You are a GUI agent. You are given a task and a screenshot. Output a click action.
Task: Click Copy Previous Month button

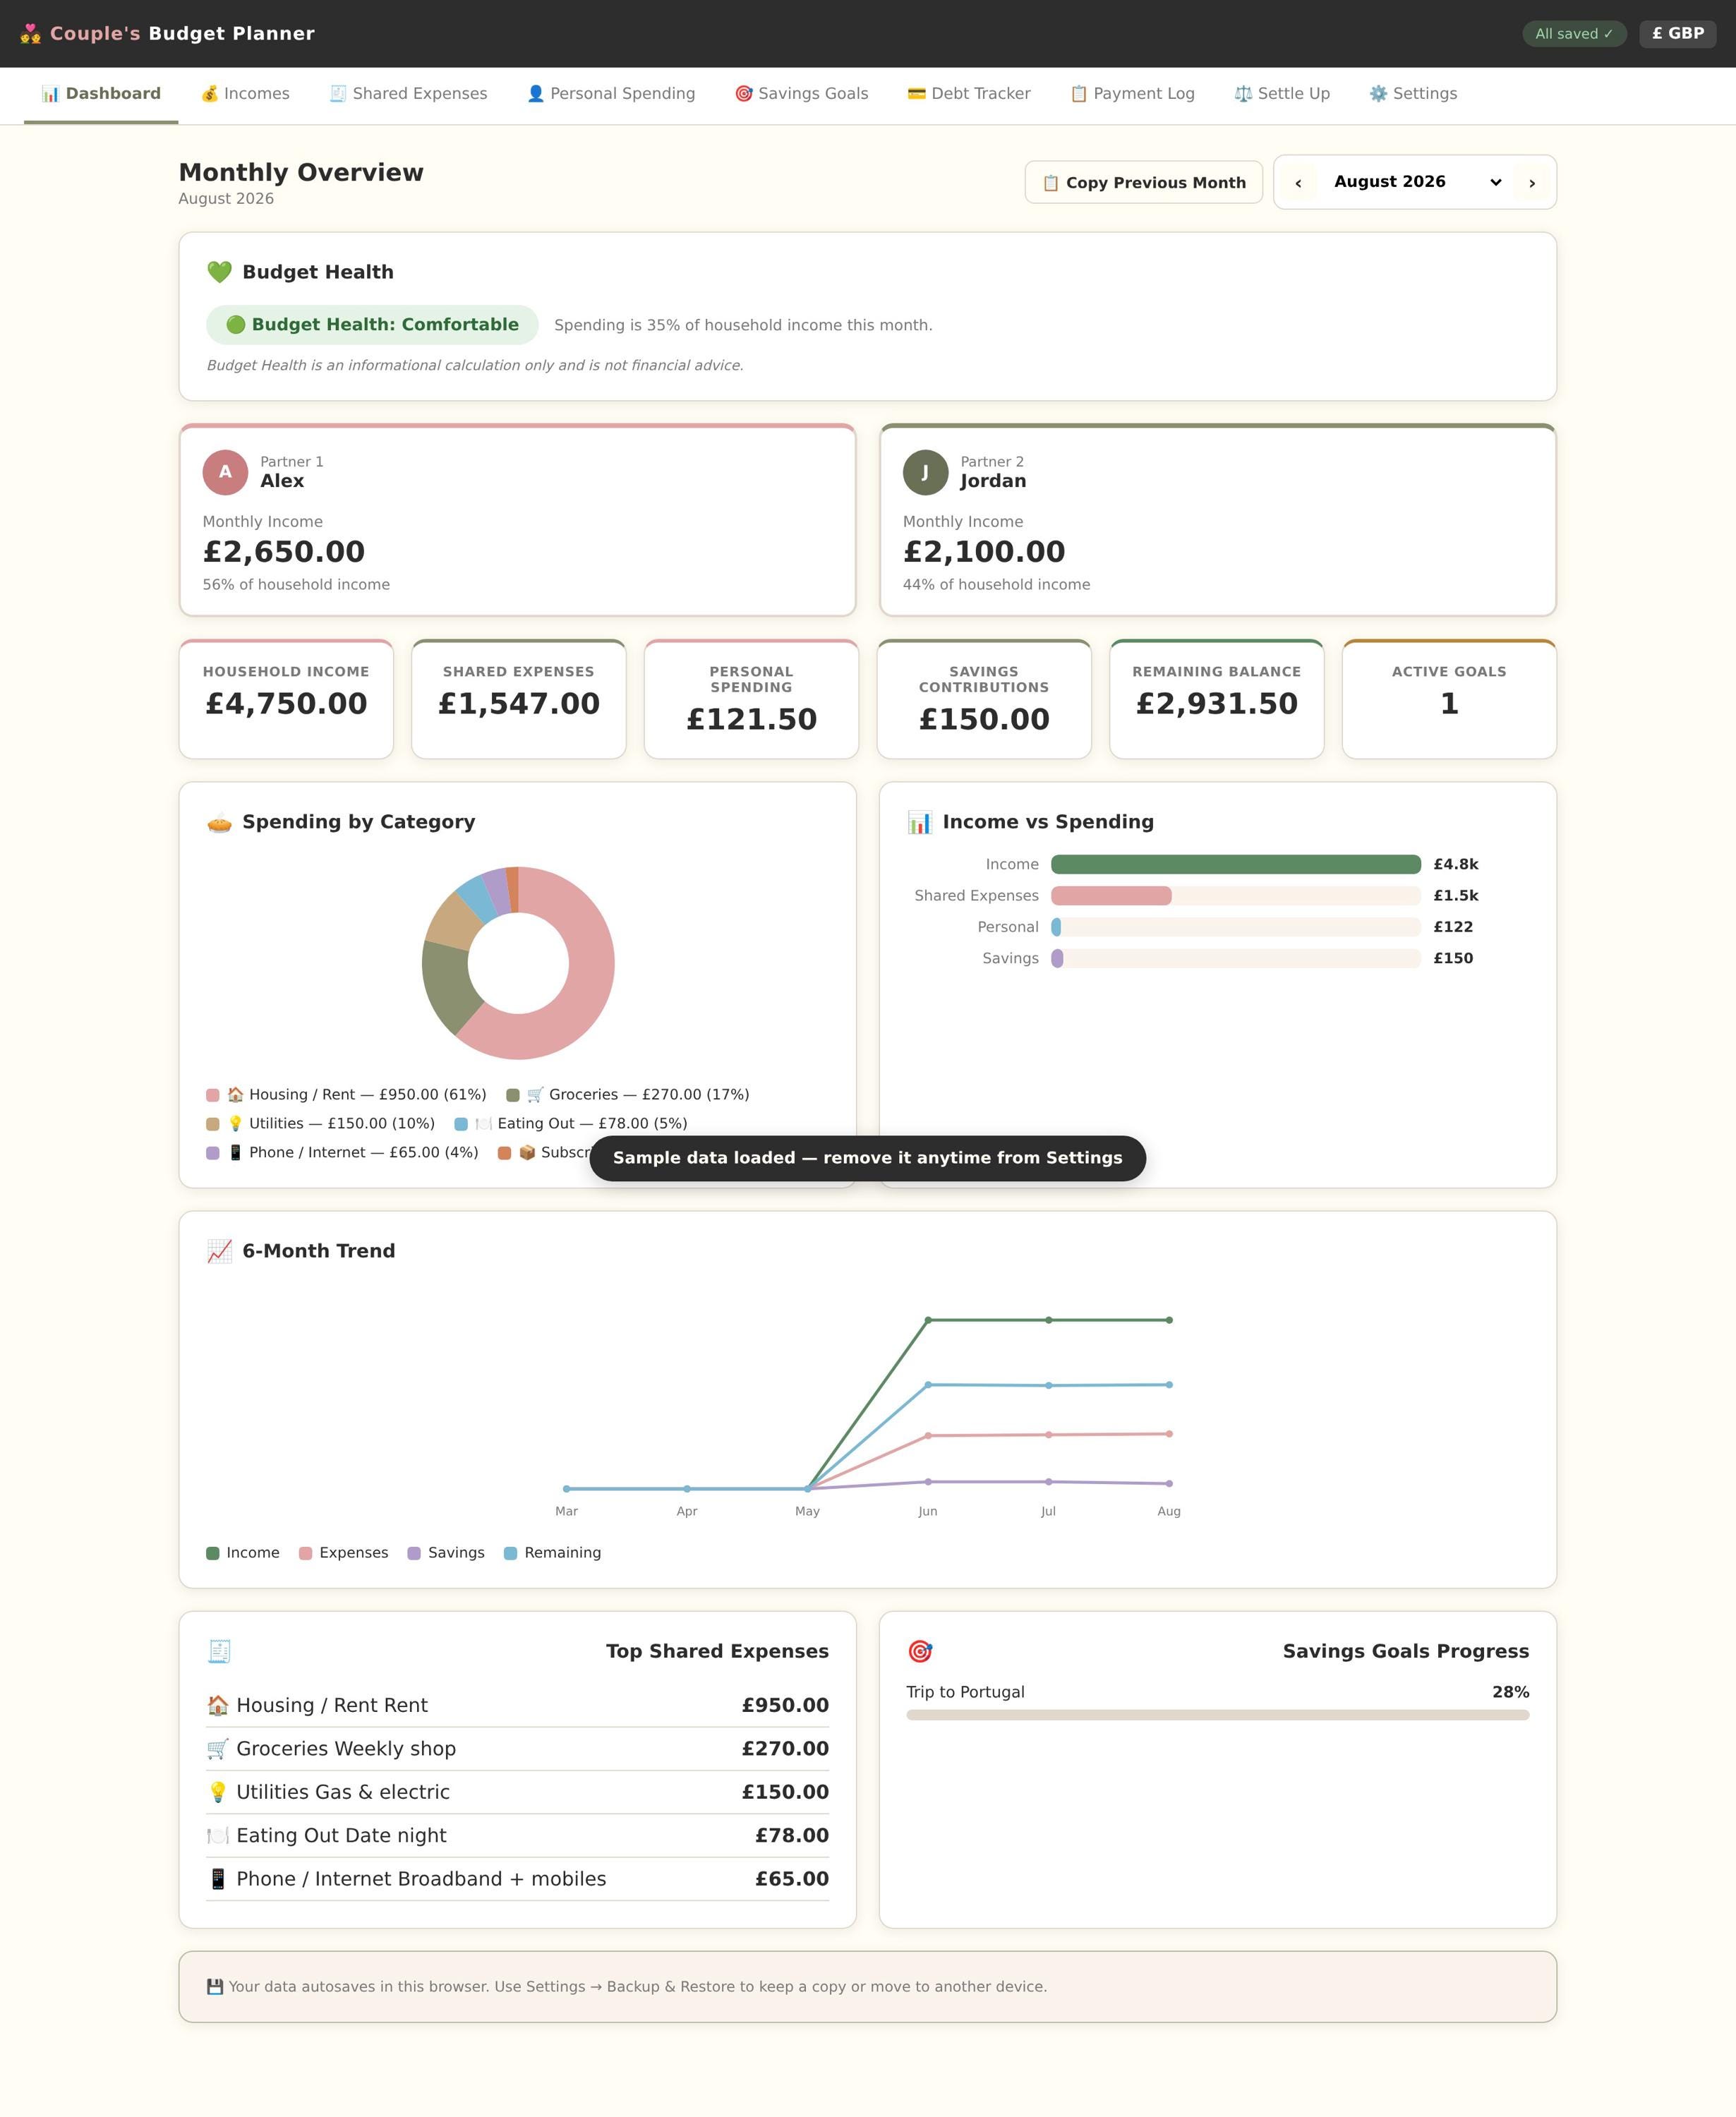click(1143, 182)
